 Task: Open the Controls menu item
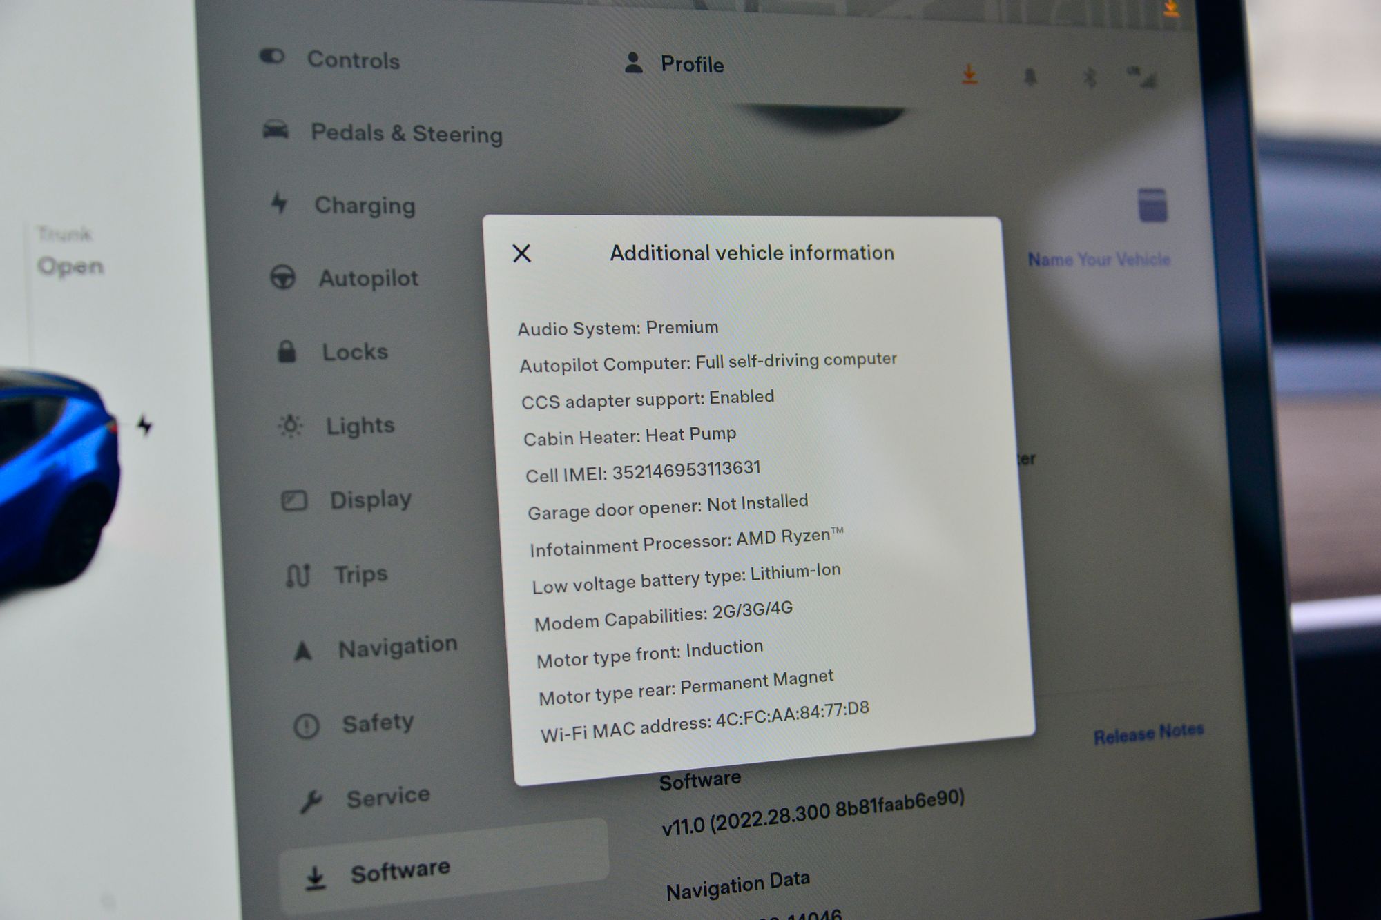[x=353, y=60]
